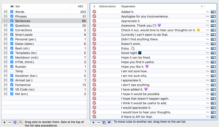Disable the Questions set checkbox
Image resolution: width=219 pixels, height=127 pixels.
[x=12, y=25]
